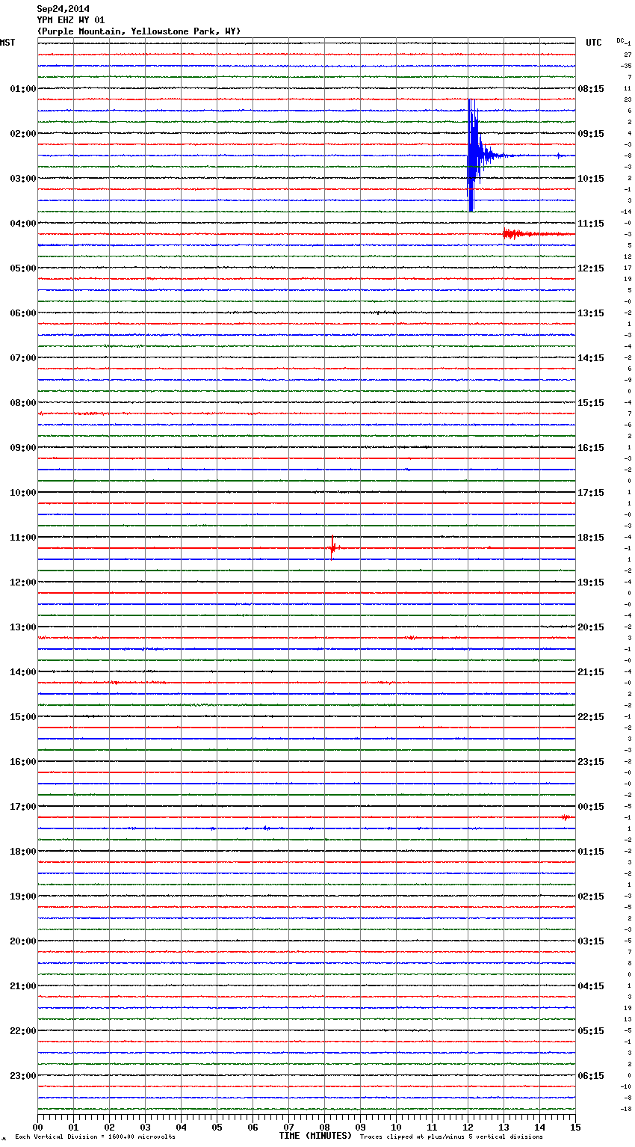The height and width of the screenshot is (1147, 635).
Task: Click the 02 minute axis tick label
Action: tap(109, 1127)
